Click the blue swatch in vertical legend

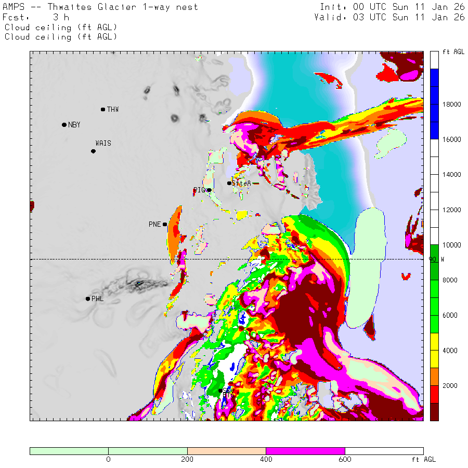[x=435, y=104]
